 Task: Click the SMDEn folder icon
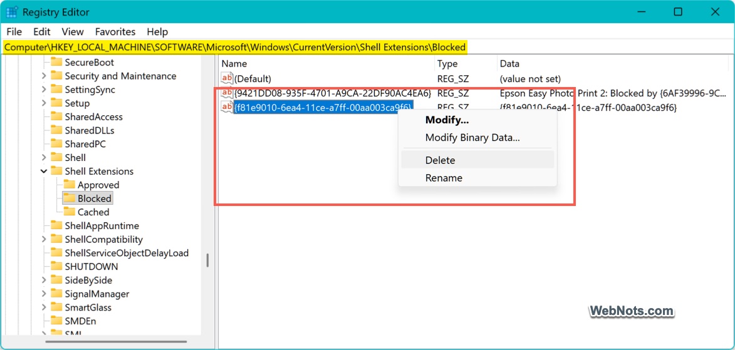pyautogui.click(x=56, y=321)
